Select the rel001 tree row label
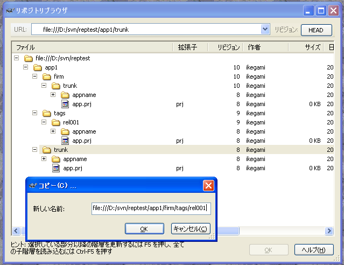Screen dimensions: 344x265 click(71, 122)
